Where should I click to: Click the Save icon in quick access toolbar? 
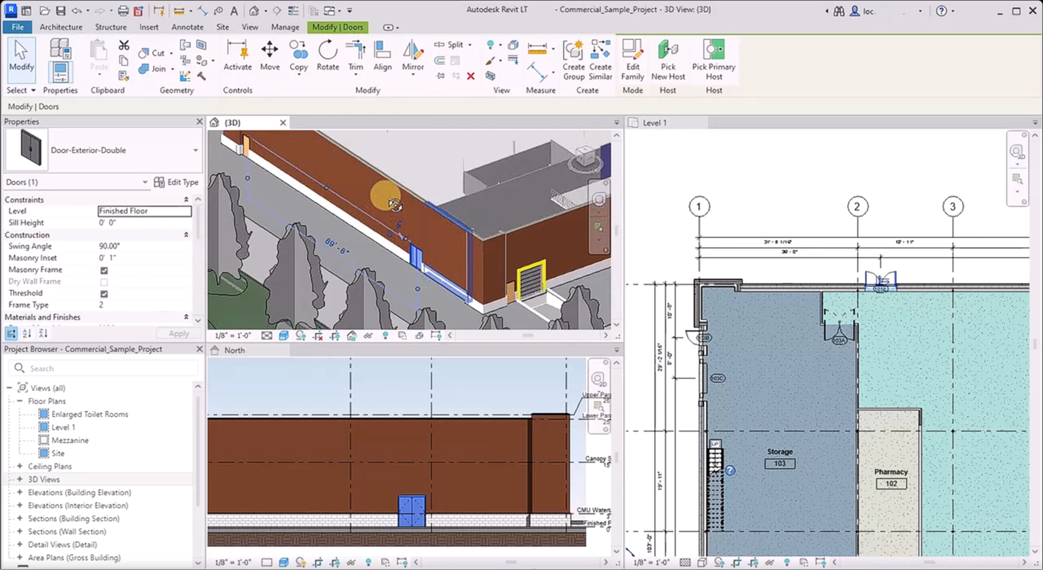[x=60, y=10]
